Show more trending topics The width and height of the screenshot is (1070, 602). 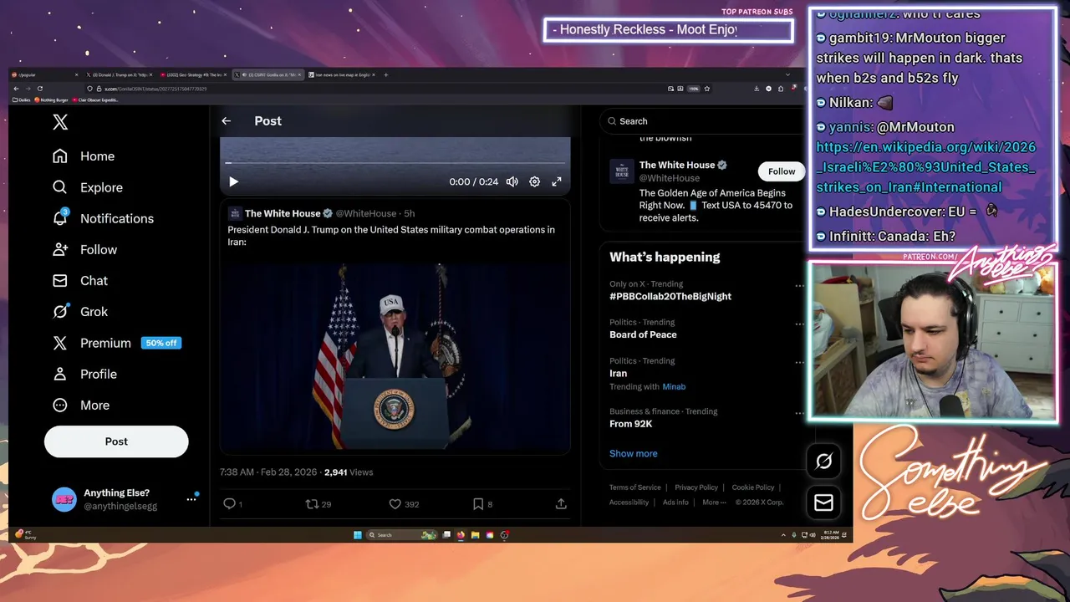click(634, 453)
